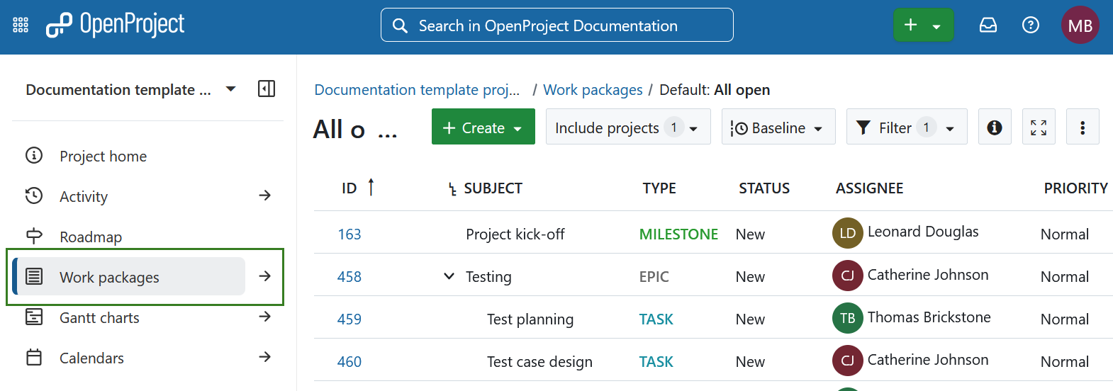Click Thomas Brickstone TB avatar
This screenshot has width=1113, height=391.
[848, 318]
